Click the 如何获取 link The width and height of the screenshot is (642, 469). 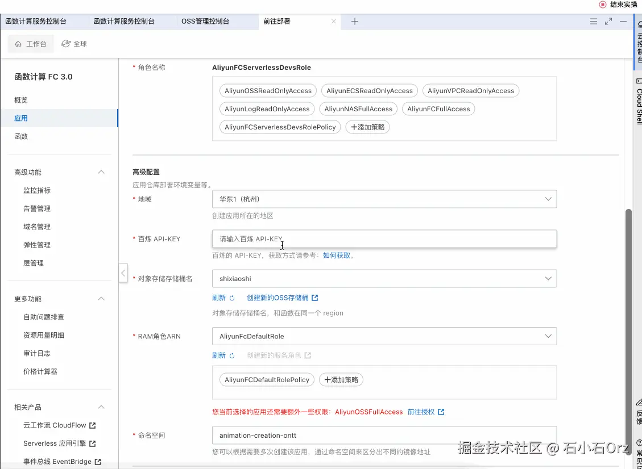[x=337, y=256]
